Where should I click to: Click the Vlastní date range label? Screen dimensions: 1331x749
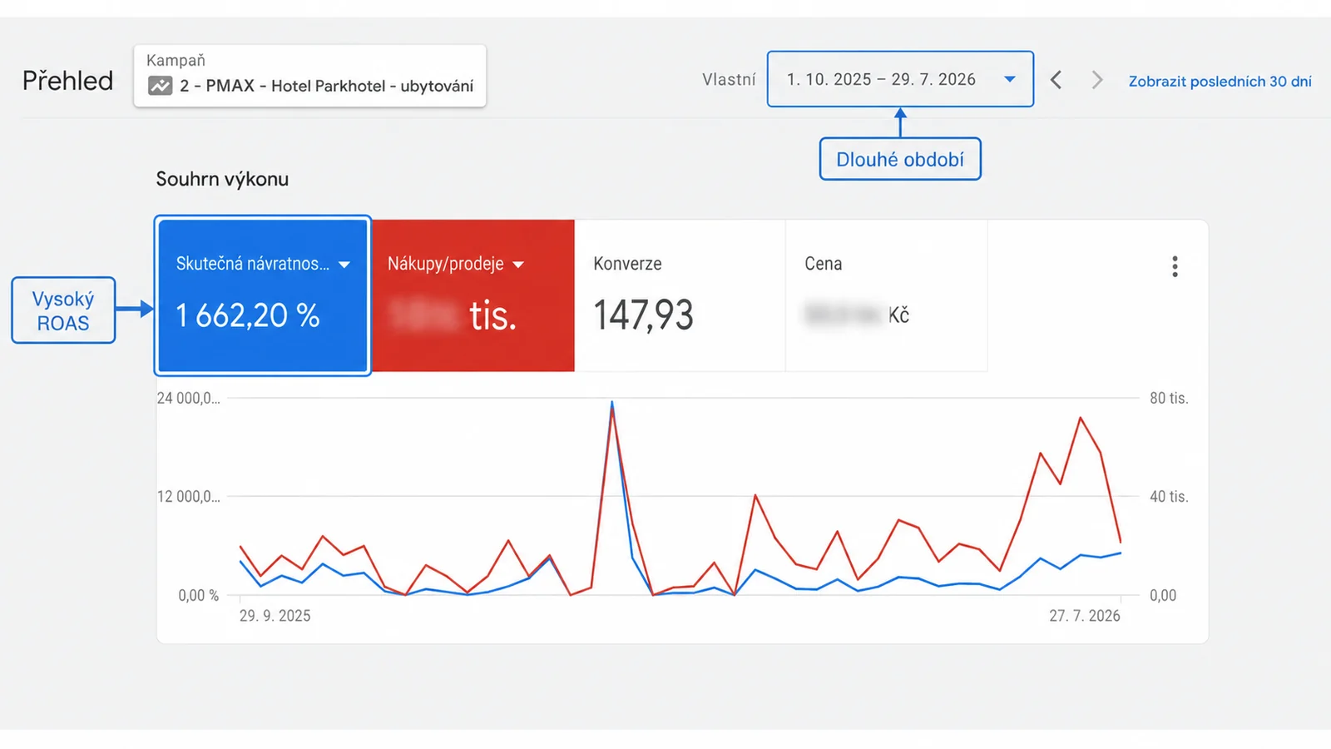tap(729, 80)
